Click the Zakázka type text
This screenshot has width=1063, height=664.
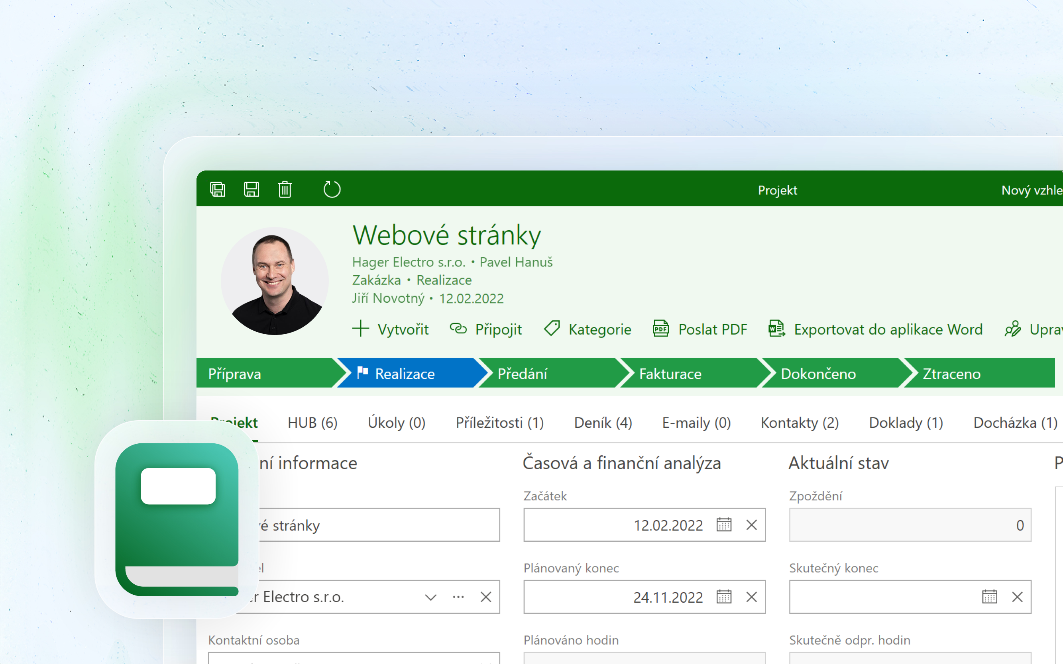point(377,280)
